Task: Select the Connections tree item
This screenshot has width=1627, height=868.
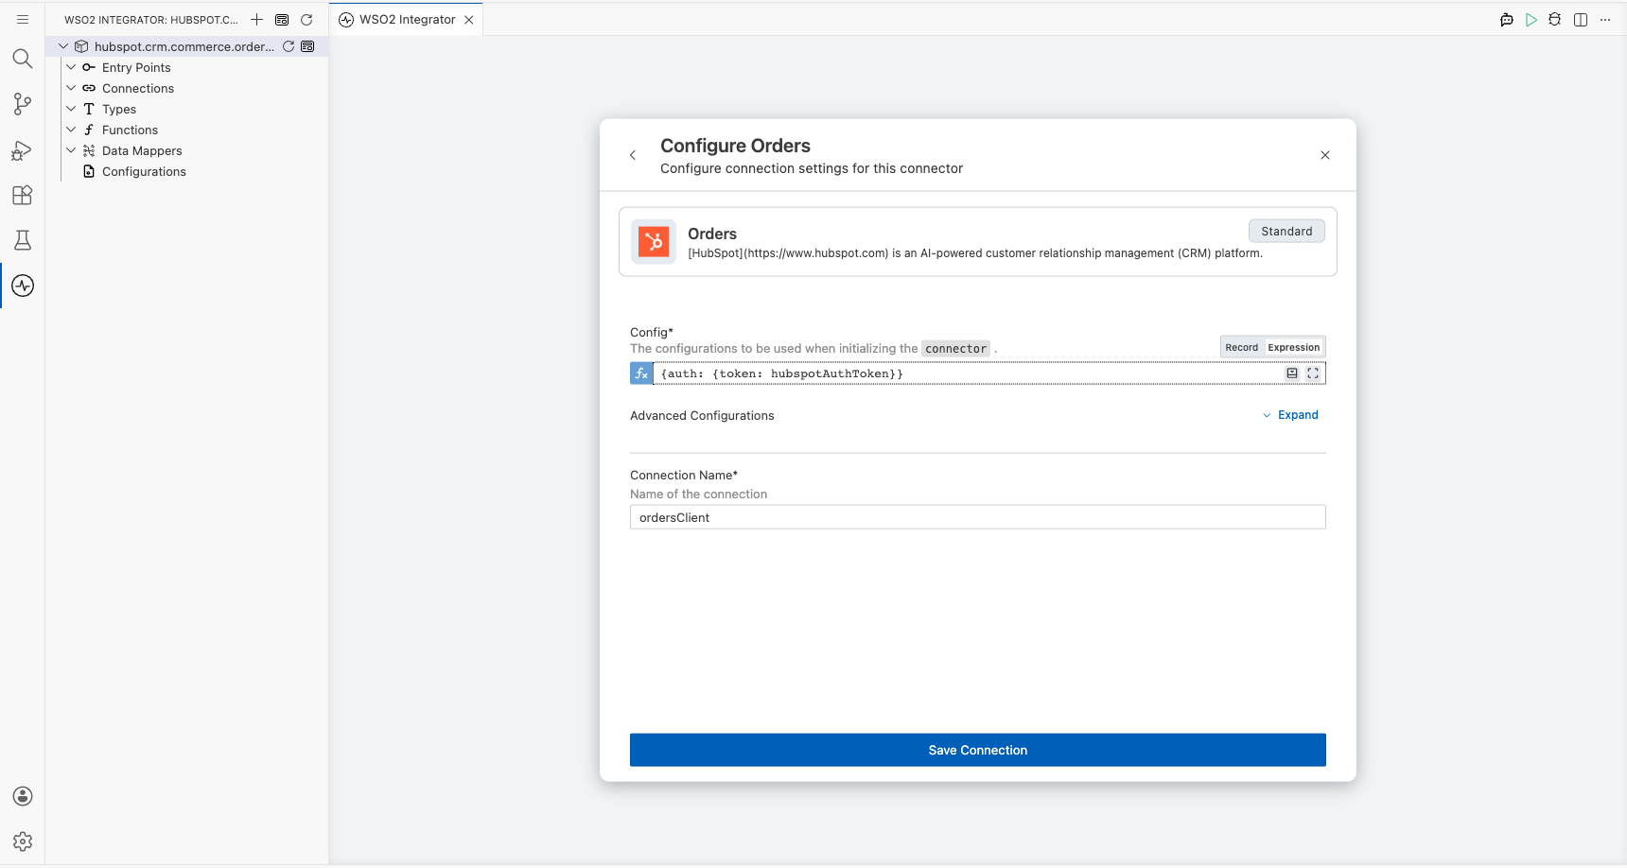Action: click(x=138, y=88)
